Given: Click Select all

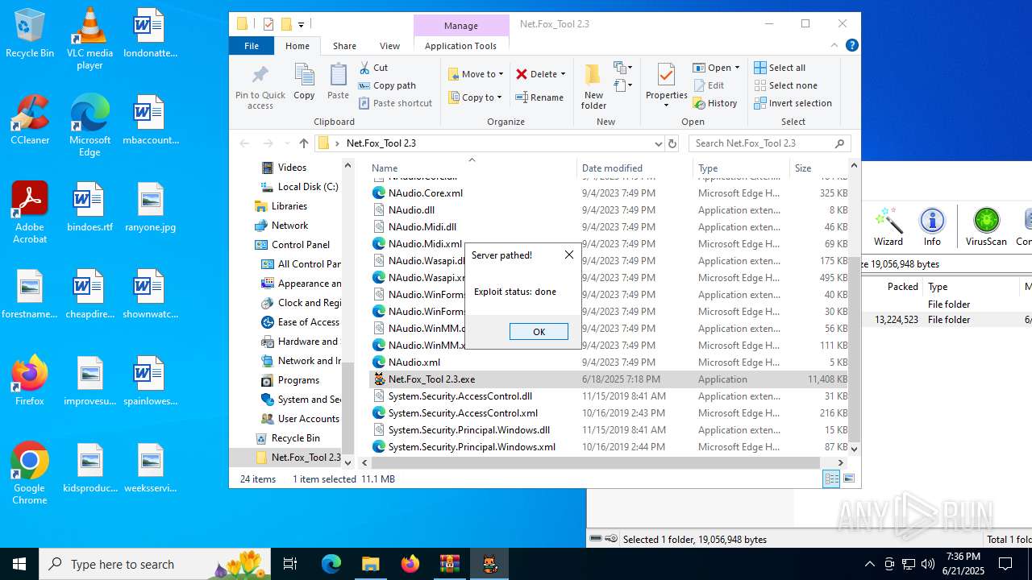Looking at the screenshot, I should coord(780,68).
